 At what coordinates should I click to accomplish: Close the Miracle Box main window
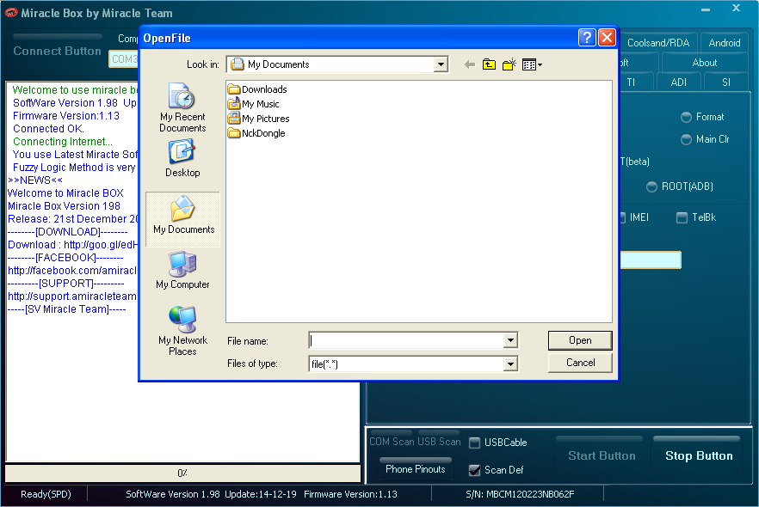click(737, 9)
